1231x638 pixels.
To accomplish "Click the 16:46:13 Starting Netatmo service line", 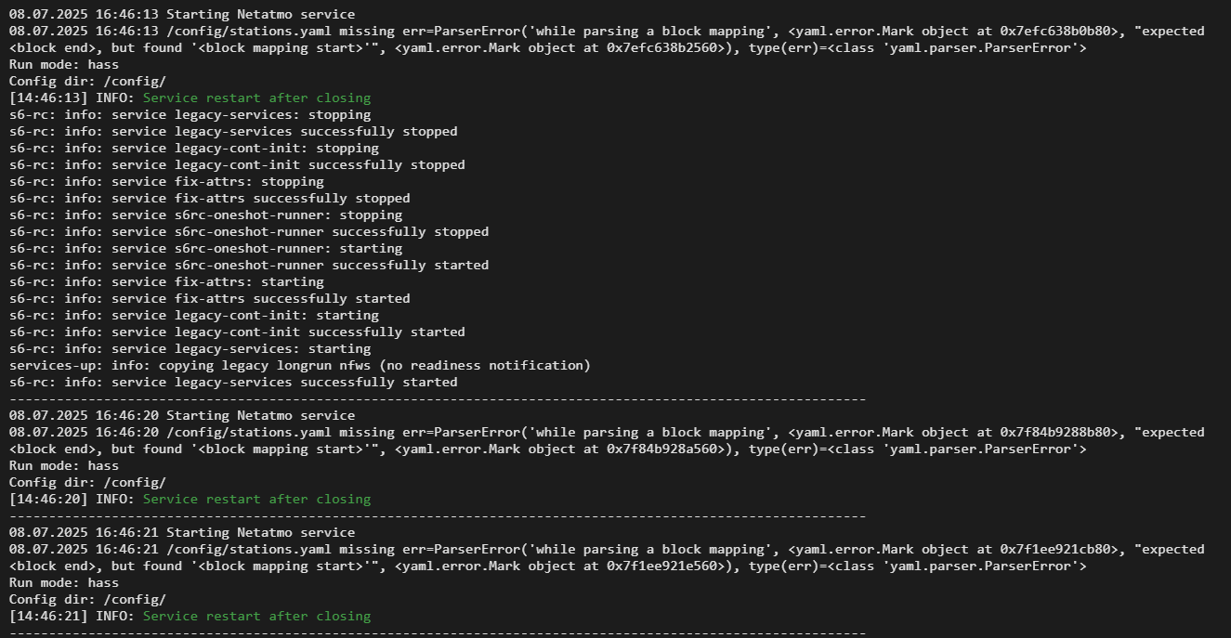I will pos(181,14).
